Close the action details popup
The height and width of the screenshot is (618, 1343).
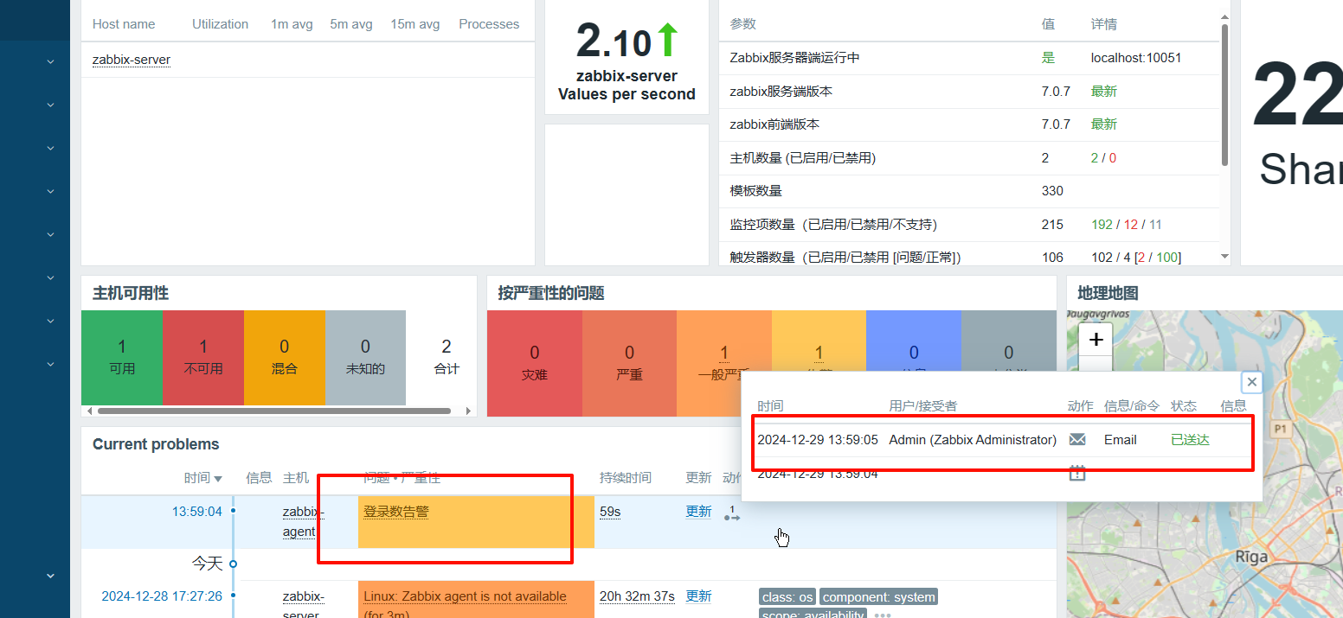(x=1251, y=382)
